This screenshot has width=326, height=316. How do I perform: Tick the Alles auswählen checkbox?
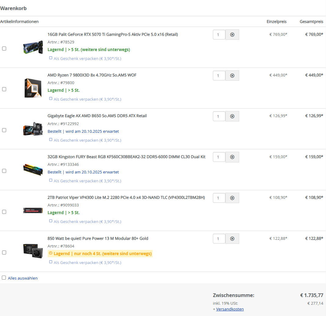click(x=4, y=278)
